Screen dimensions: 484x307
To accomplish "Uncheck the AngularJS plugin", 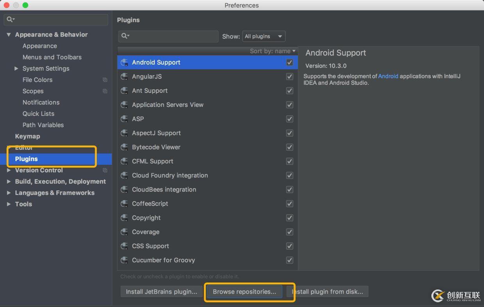I will pyautogui.click(x=290, y=76).
